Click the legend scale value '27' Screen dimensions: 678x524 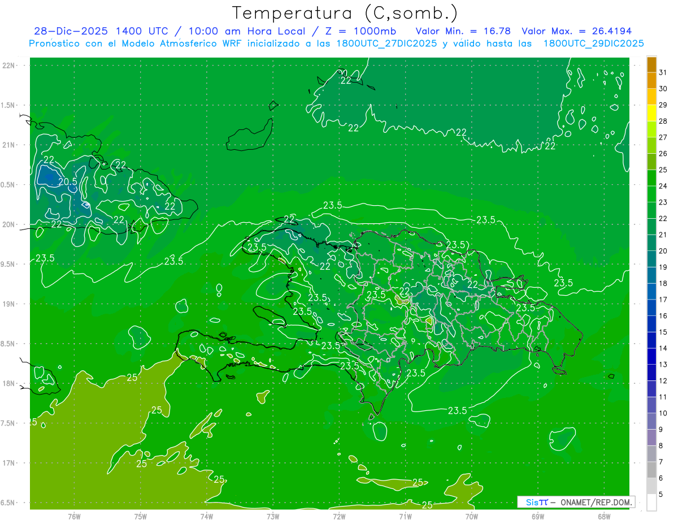(x=663, y=137)
